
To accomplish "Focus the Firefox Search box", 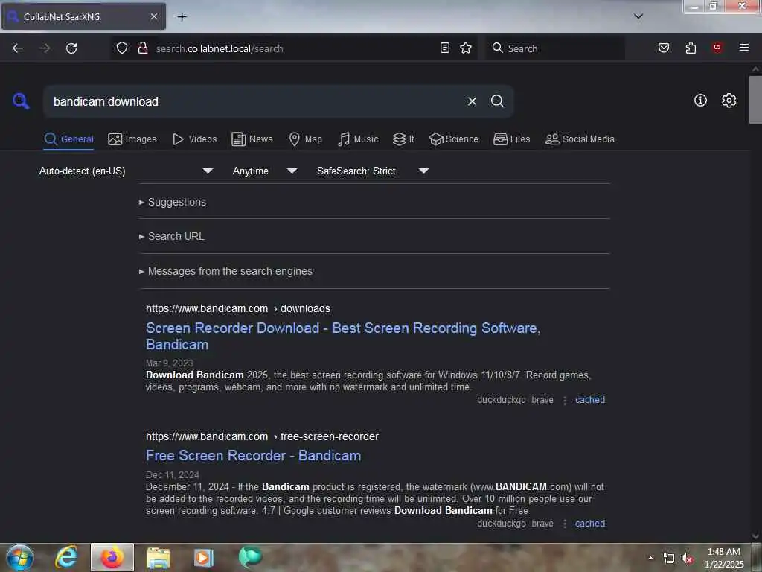I will [555, 48].
